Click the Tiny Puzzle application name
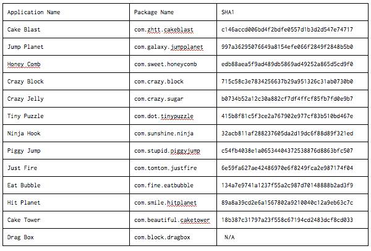The height and width of the screenshot is (251, 371). [25, 116]
